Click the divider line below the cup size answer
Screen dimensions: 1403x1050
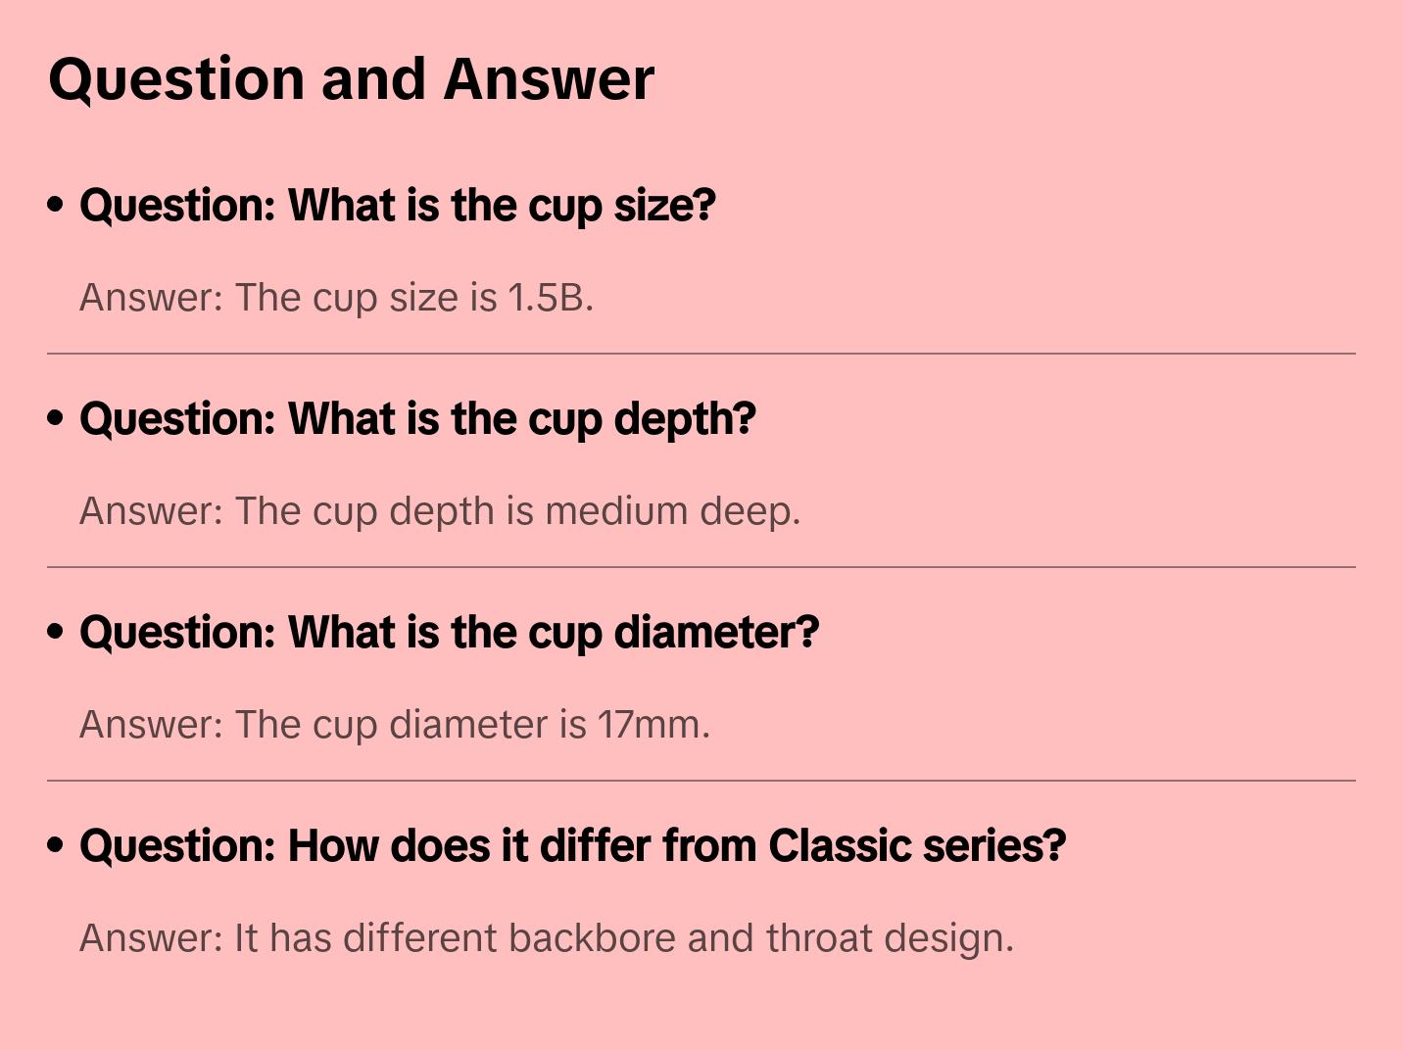coord(701,354)
